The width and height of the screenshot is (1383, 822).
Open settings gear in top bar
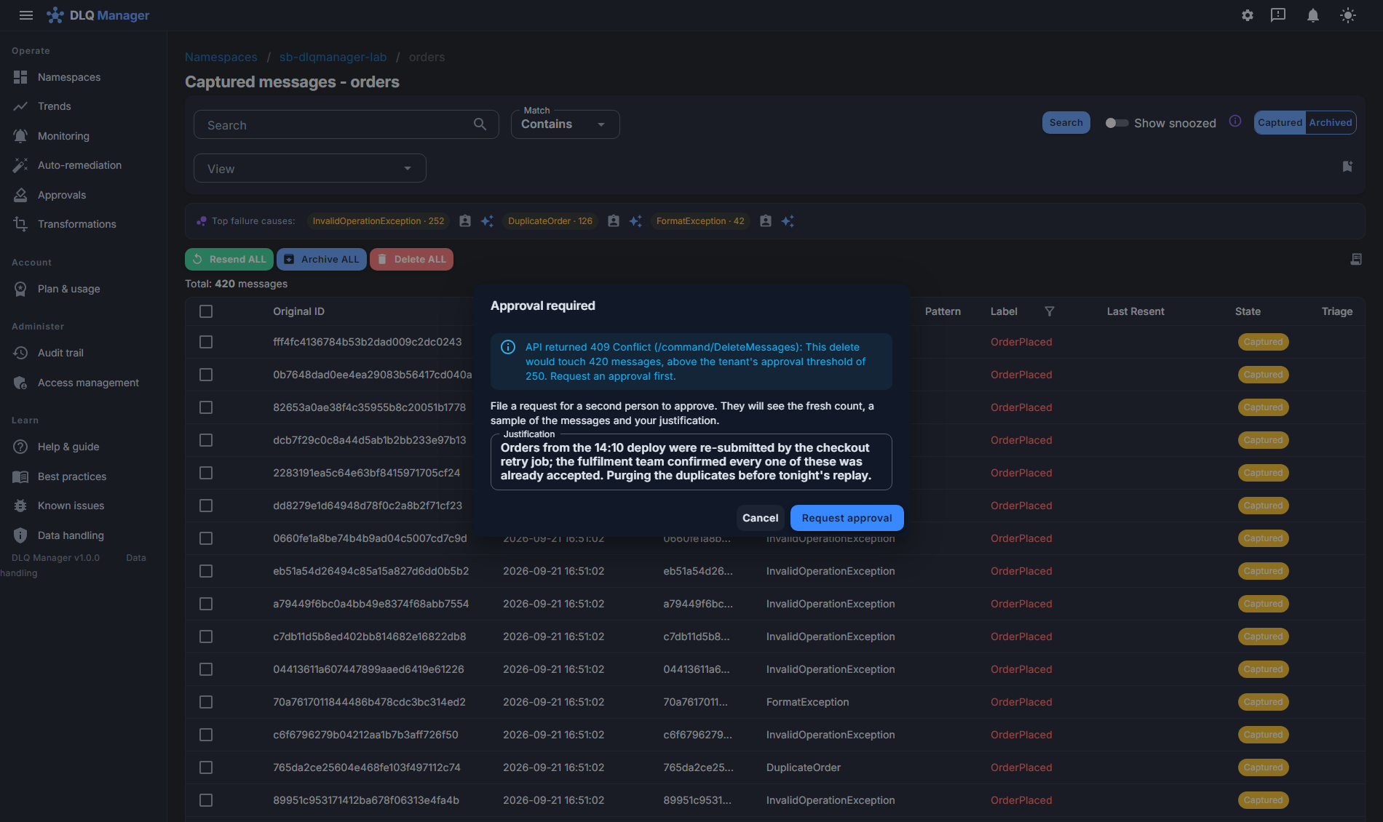point(1248,15)
